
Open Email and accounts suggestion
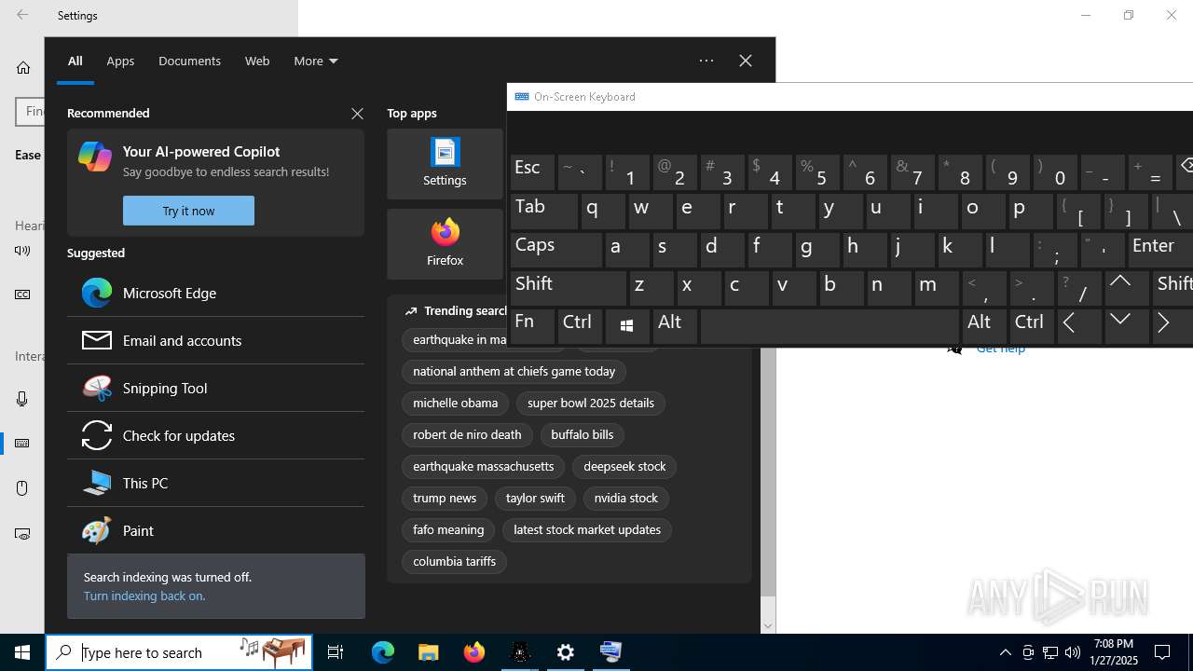point(215,340)
